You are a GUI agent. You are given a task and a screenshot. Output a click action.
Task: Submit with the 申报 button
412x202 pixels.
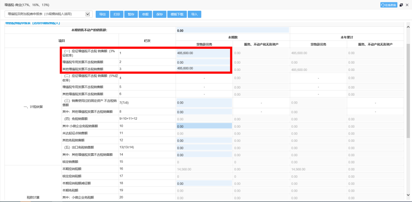(145, 14)
